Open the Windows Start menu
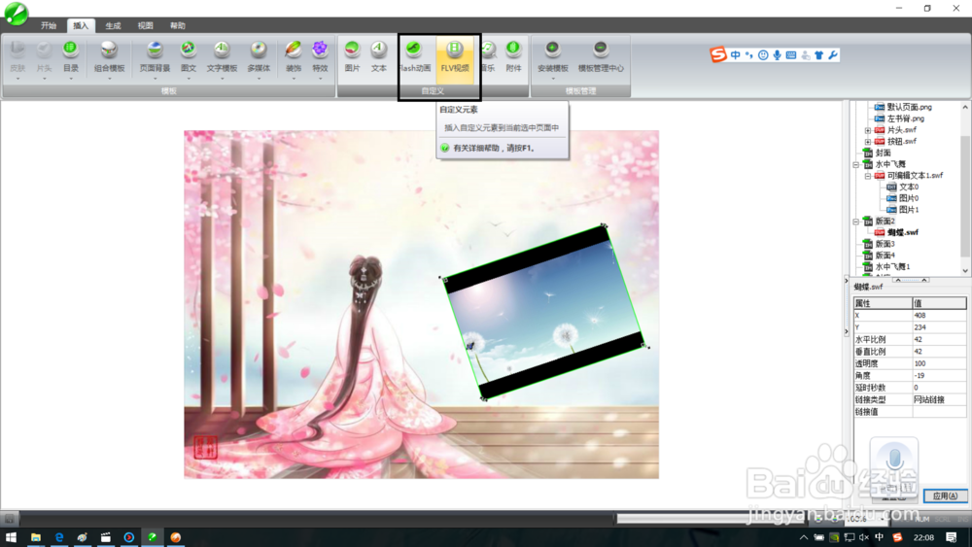Image resolution: width=972 pixels, height=547 pixels. tap(11, 537)
